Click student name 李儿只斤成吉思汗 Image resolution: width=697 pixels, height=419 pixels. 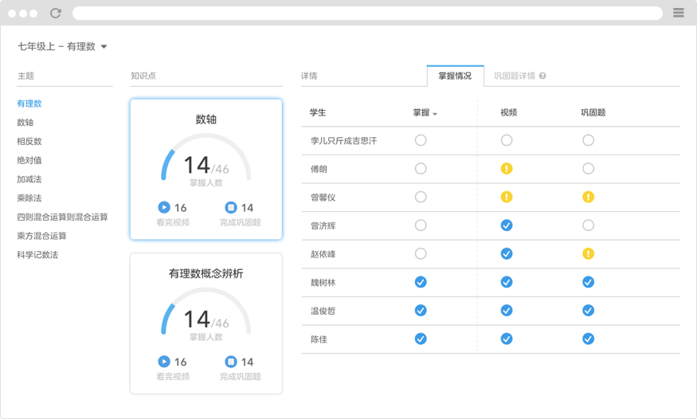343,141
